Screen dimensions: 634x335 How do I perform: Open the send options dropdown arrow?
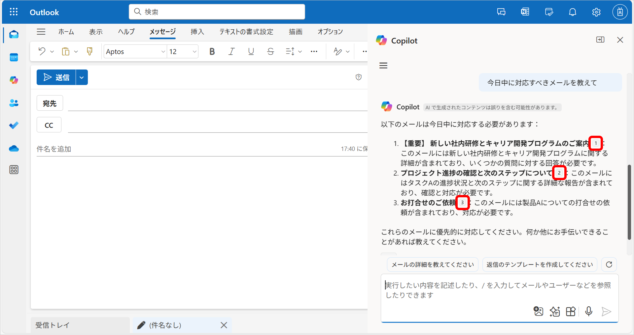pyautogui.click(x=82, y=77)
